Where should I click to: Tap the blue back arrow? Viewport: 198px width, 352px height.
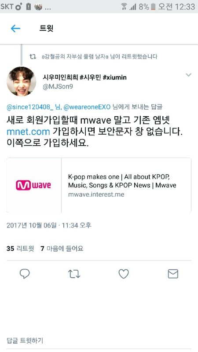[15, 29]
